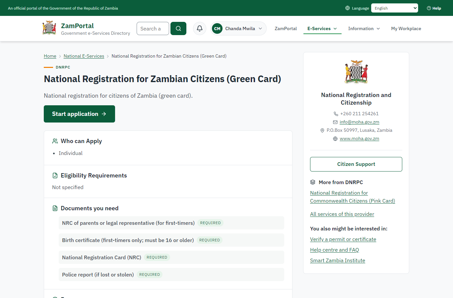Open the notifications bell

pyautogui.click(x=200, y=28)
